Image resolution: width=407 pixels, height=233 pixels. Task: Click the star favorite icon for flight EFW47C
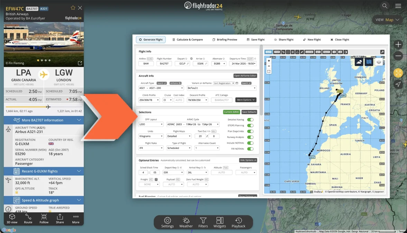coord(73,8)
